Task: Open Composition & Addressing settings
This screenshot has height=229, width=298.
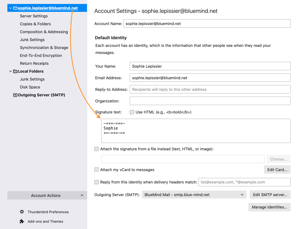Action: (x=44, y=32)
